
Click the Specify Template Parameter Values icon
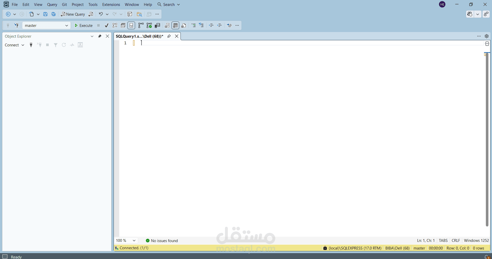(x=229, y=25)
